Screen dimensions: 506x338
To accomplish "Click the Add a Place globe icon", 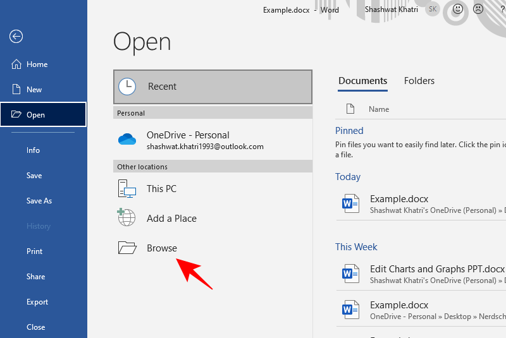I will point(126,217).
